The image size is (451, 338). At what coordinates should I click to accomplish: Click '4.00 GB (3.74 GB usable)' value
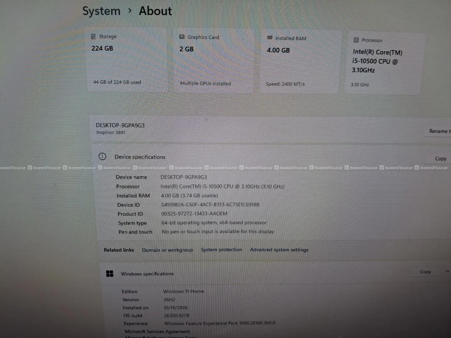[189, 195]
